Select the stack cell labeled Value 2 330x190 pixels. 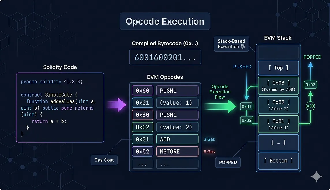[278, 105]
